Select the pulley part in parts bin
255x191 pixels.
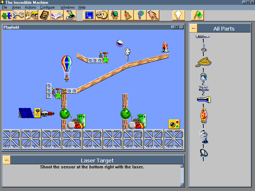click(x=203, y=76)
